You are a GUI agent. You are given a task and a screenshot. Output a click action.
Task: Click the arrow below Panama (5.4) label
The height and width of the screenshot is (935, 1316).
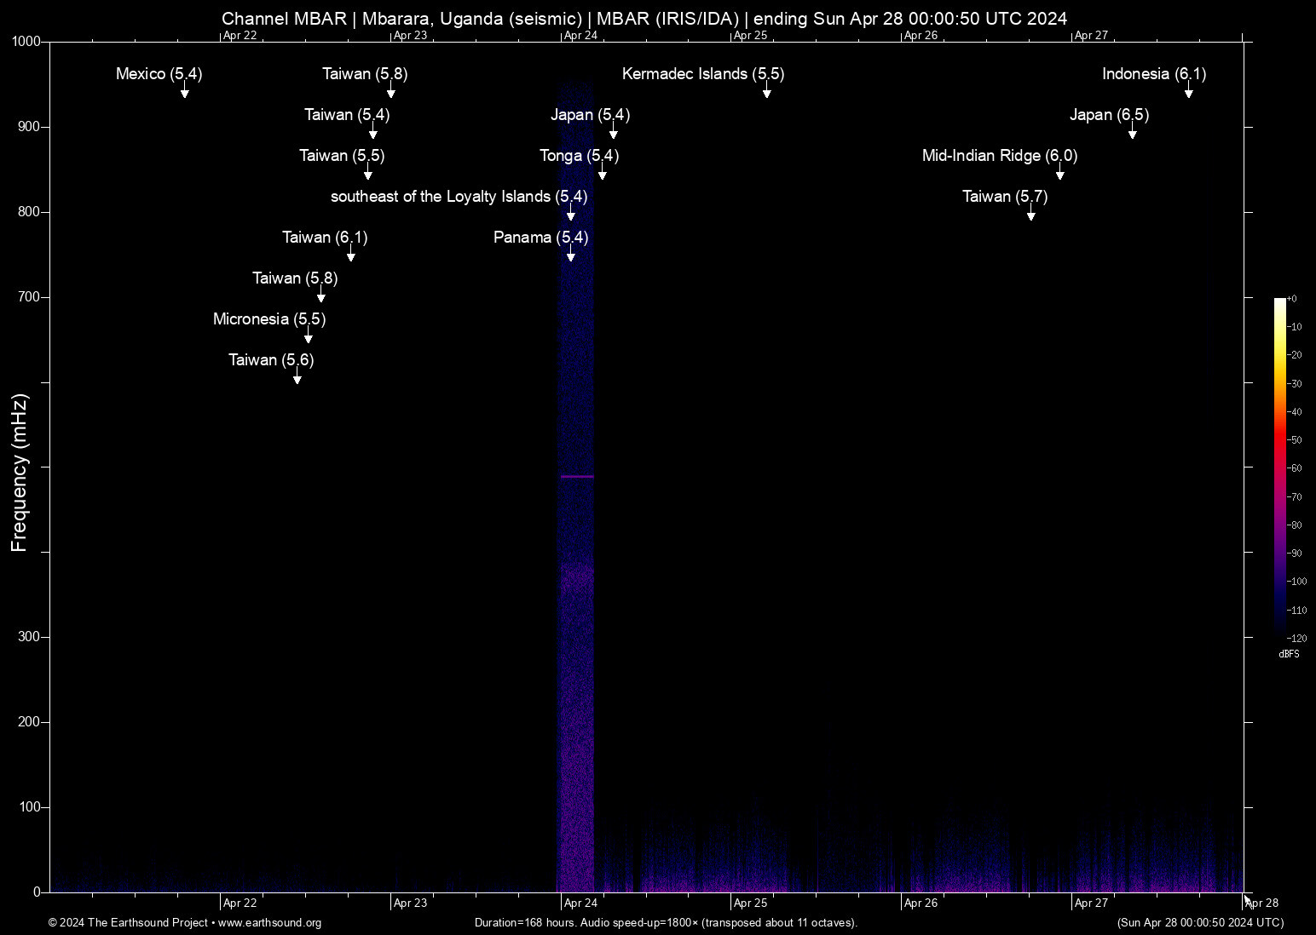pyautogui.click(x=570, y=255)
